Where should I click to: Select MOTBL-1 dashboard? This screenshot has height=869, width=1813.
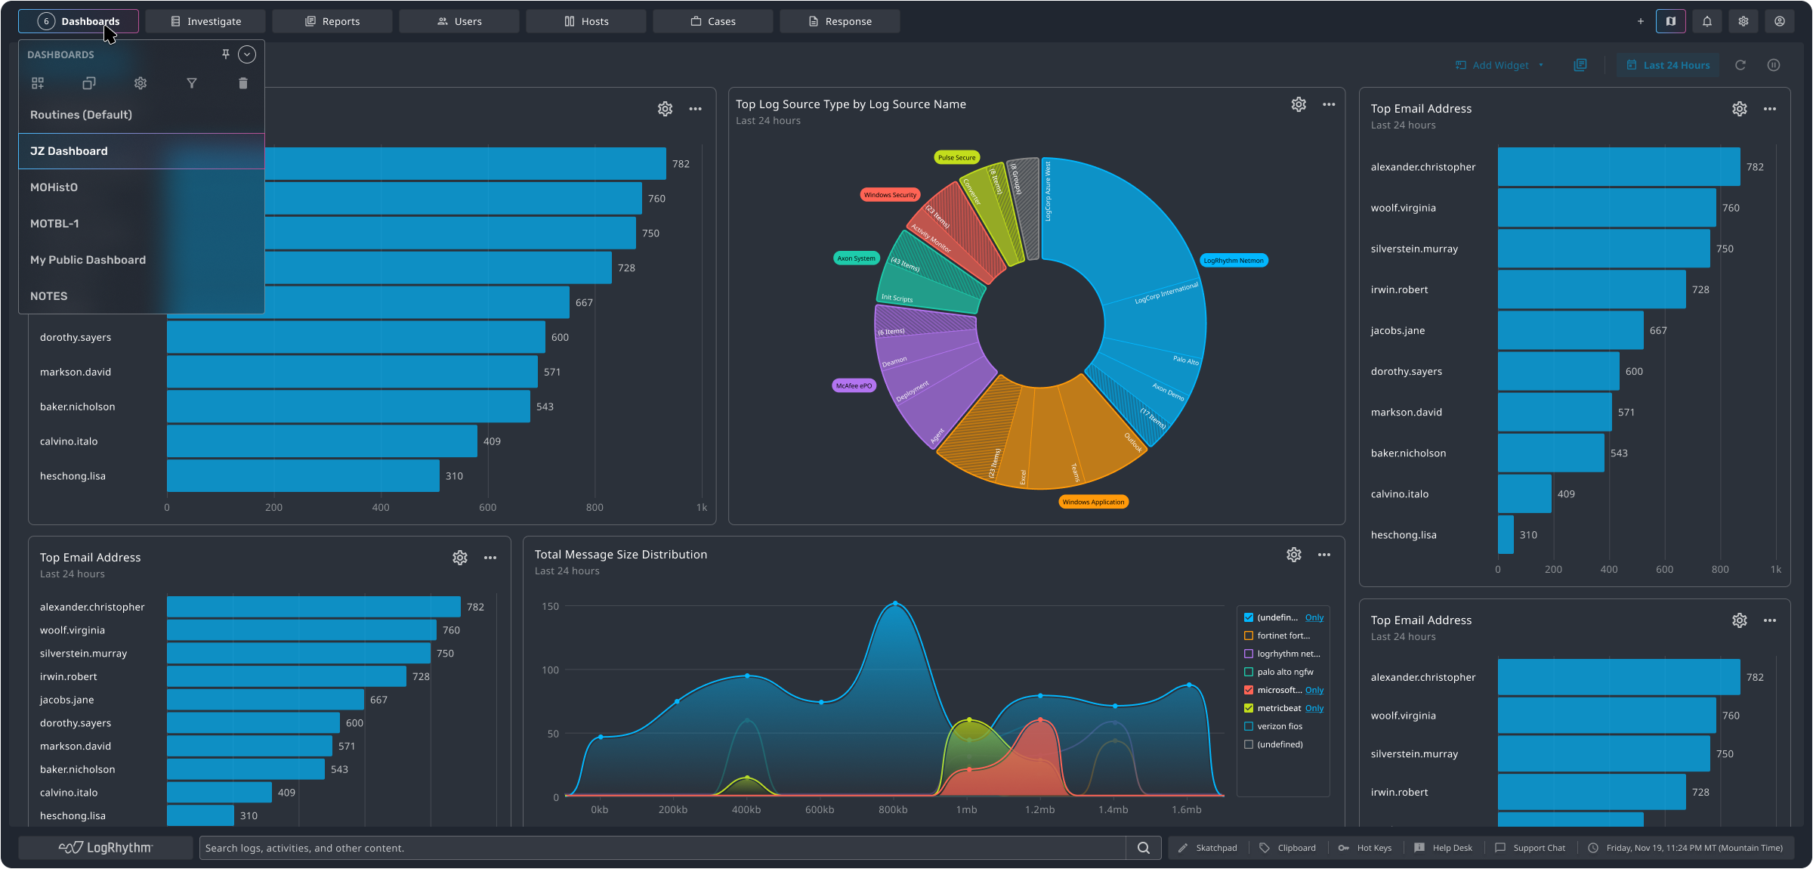tap(141, 224)
